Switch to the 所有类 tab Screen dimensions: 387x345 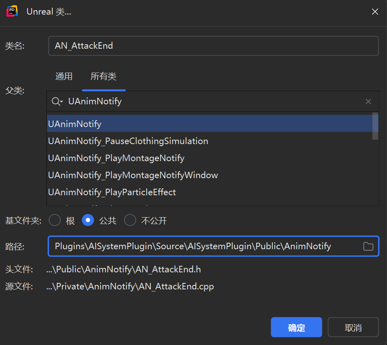(x=103, y=76)
